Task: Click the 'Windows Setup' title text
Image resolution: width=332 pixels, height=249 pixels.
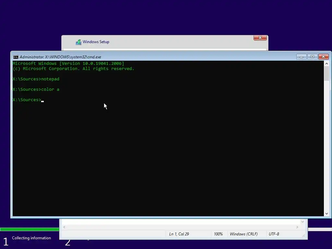Action: point(96,42)
